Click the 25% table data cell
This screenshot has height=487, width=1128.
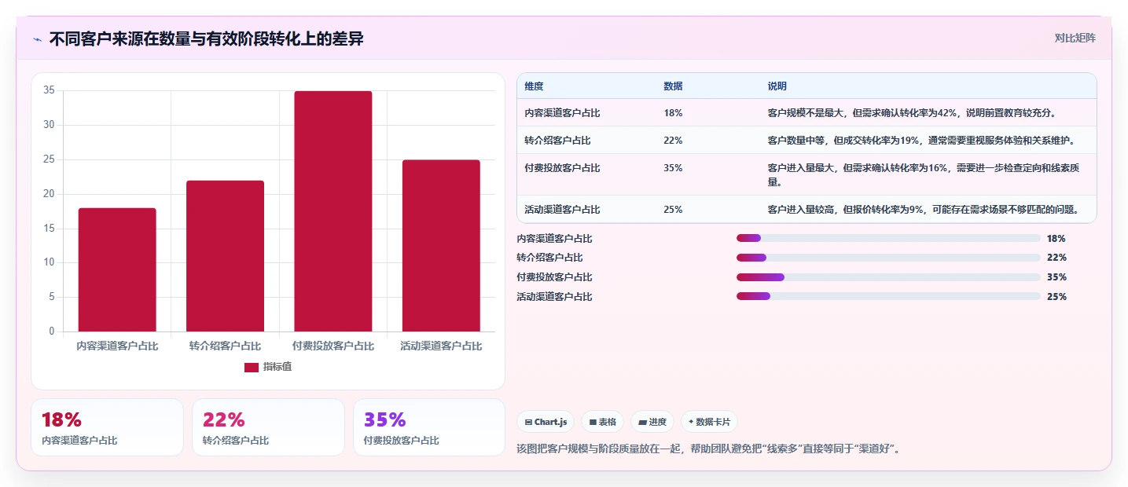pos(673,209)
